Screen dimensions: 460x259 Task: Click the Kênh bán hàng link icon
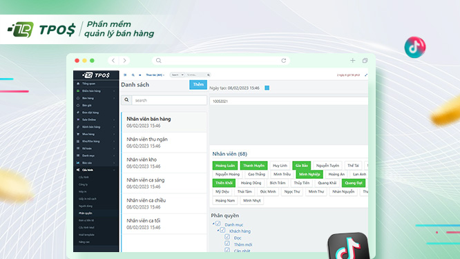78,126
